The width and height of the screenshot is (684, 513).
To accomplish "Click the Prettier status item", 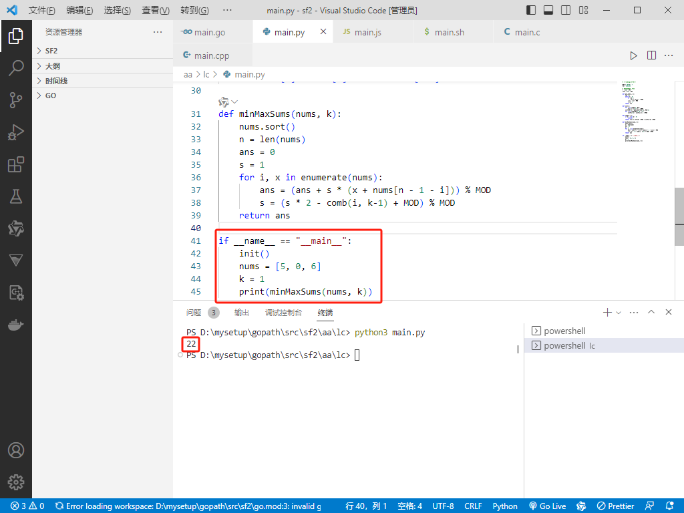I will pyautogui.click(x=615, y=506).
